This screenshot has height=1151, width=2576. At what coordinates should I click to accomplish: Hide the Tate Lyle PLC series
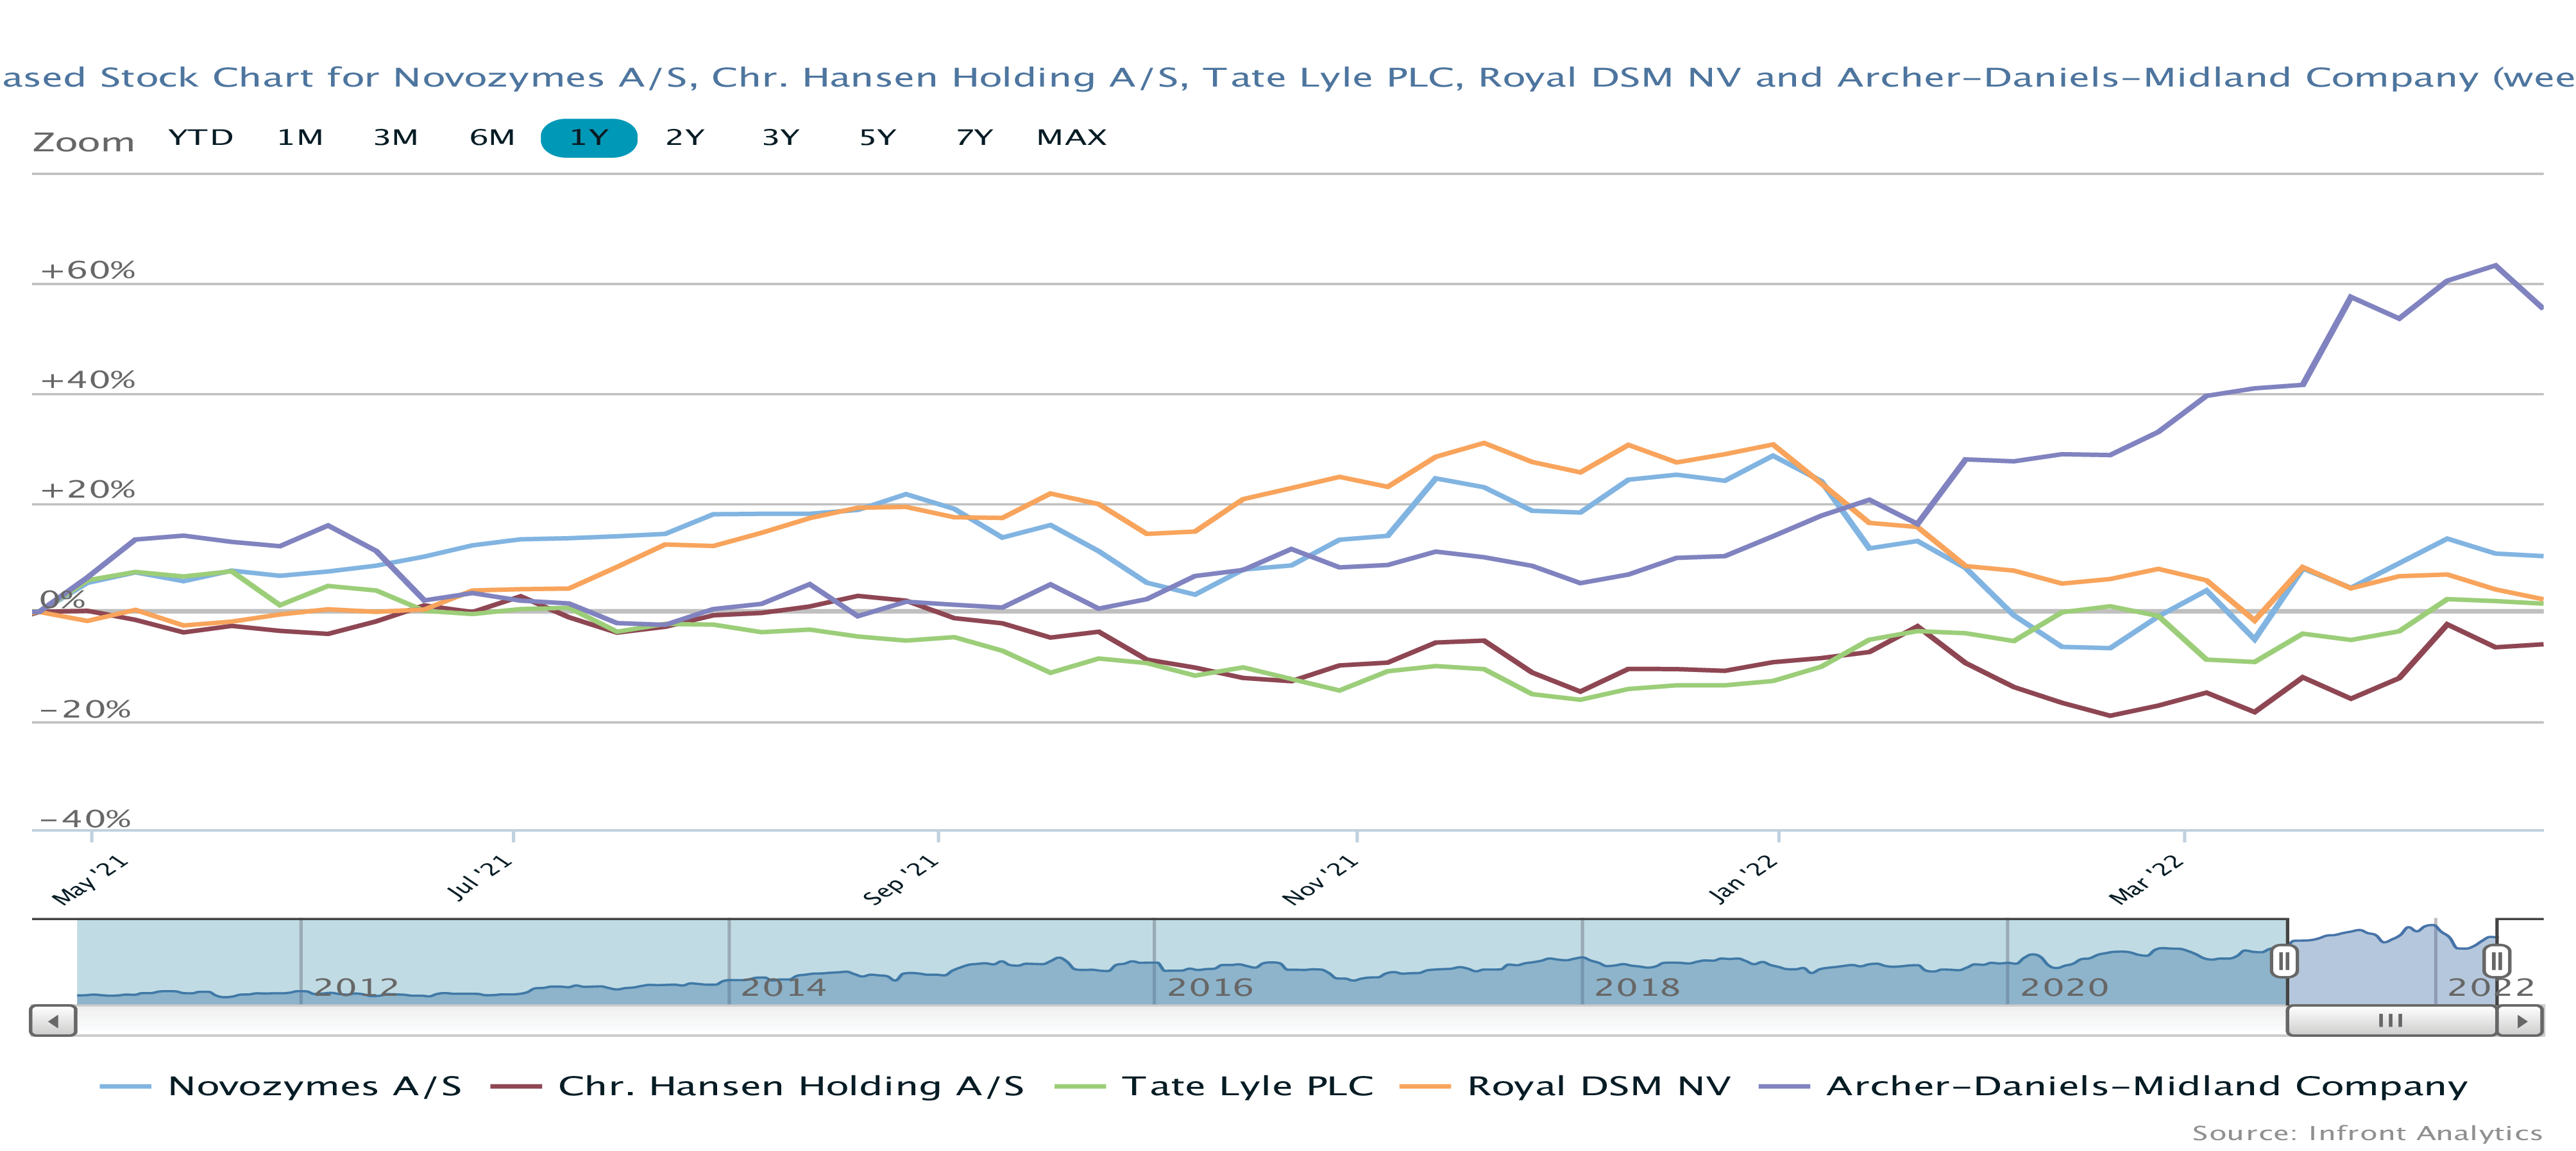[1247, 1086]
